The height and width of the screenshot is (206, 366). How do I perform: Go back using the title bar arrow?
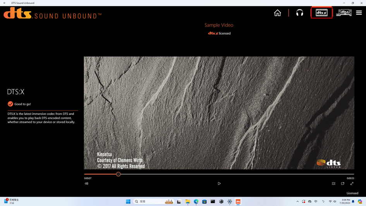pyautogui.click(x=4, y=3)
